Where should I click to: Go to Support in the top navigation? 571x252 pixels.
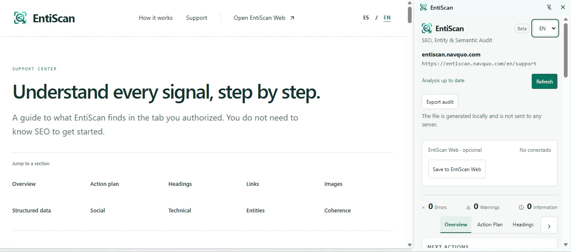[x=197, y=18]
